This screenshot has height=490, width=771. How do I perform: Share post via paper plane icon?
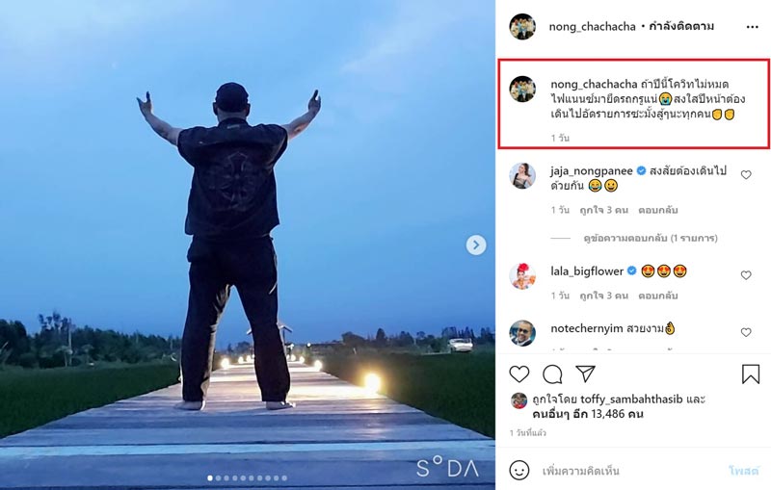(x=586, y=374)
